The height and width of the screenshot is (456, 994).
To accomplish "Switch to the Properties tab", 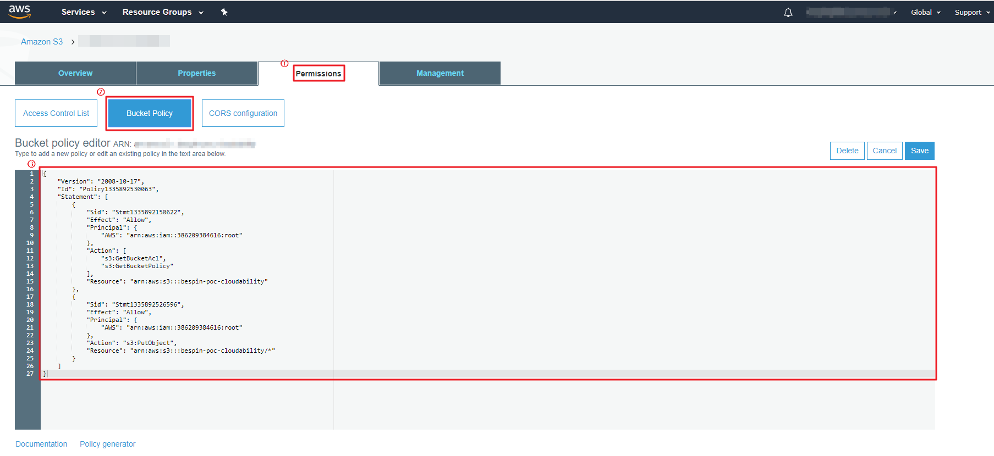I will point(196,73).
